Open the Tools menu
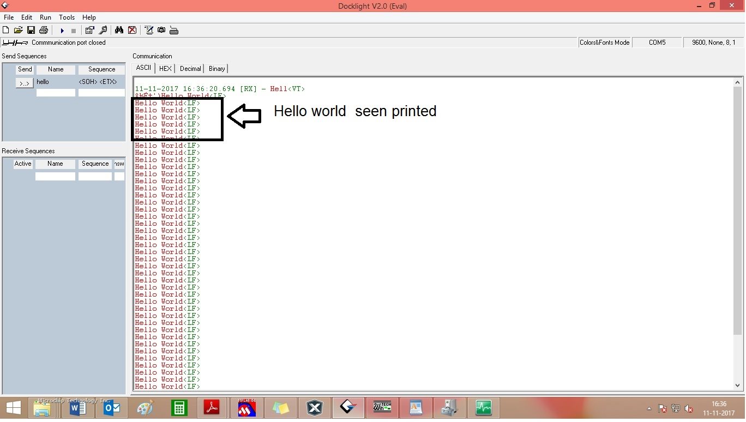The image size is (746, 422). 67,17
